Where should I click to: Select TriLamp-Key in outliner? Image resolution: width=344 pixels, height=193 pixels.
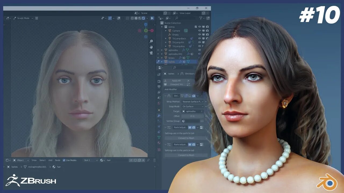pyautogui.click(x=178, y=46)
